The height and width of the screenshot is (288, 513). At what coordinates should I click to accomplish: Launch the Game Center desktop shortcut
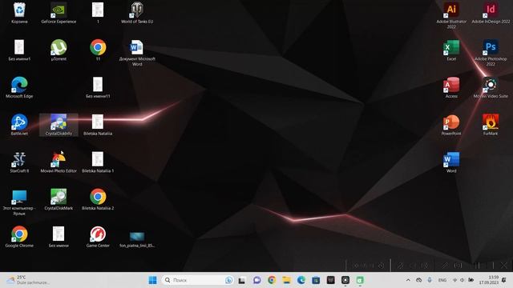[98, 237]
